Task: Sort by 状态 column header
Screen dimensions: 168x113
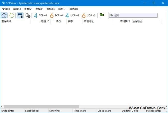Action: pos(75,21)
